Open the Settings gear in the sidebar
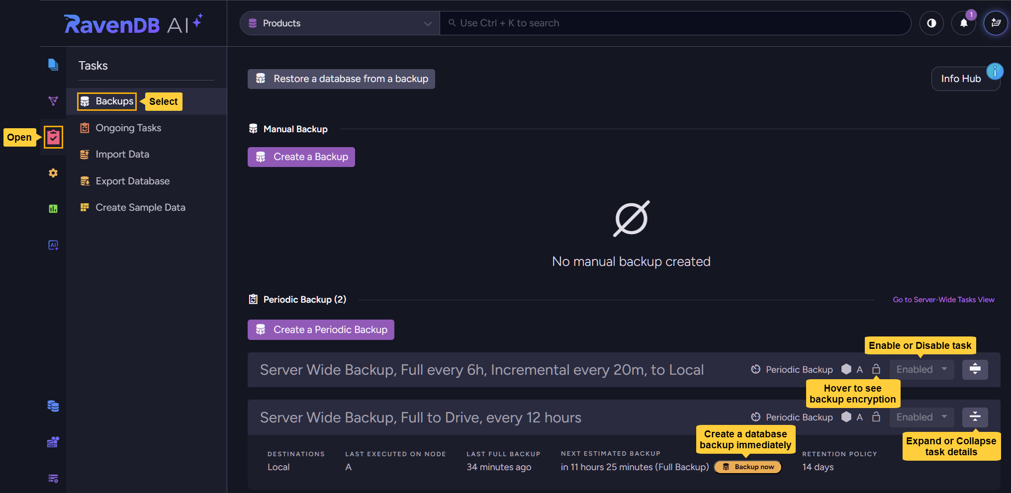This screenshot has height=493, width=1011. tap(53, 173)
